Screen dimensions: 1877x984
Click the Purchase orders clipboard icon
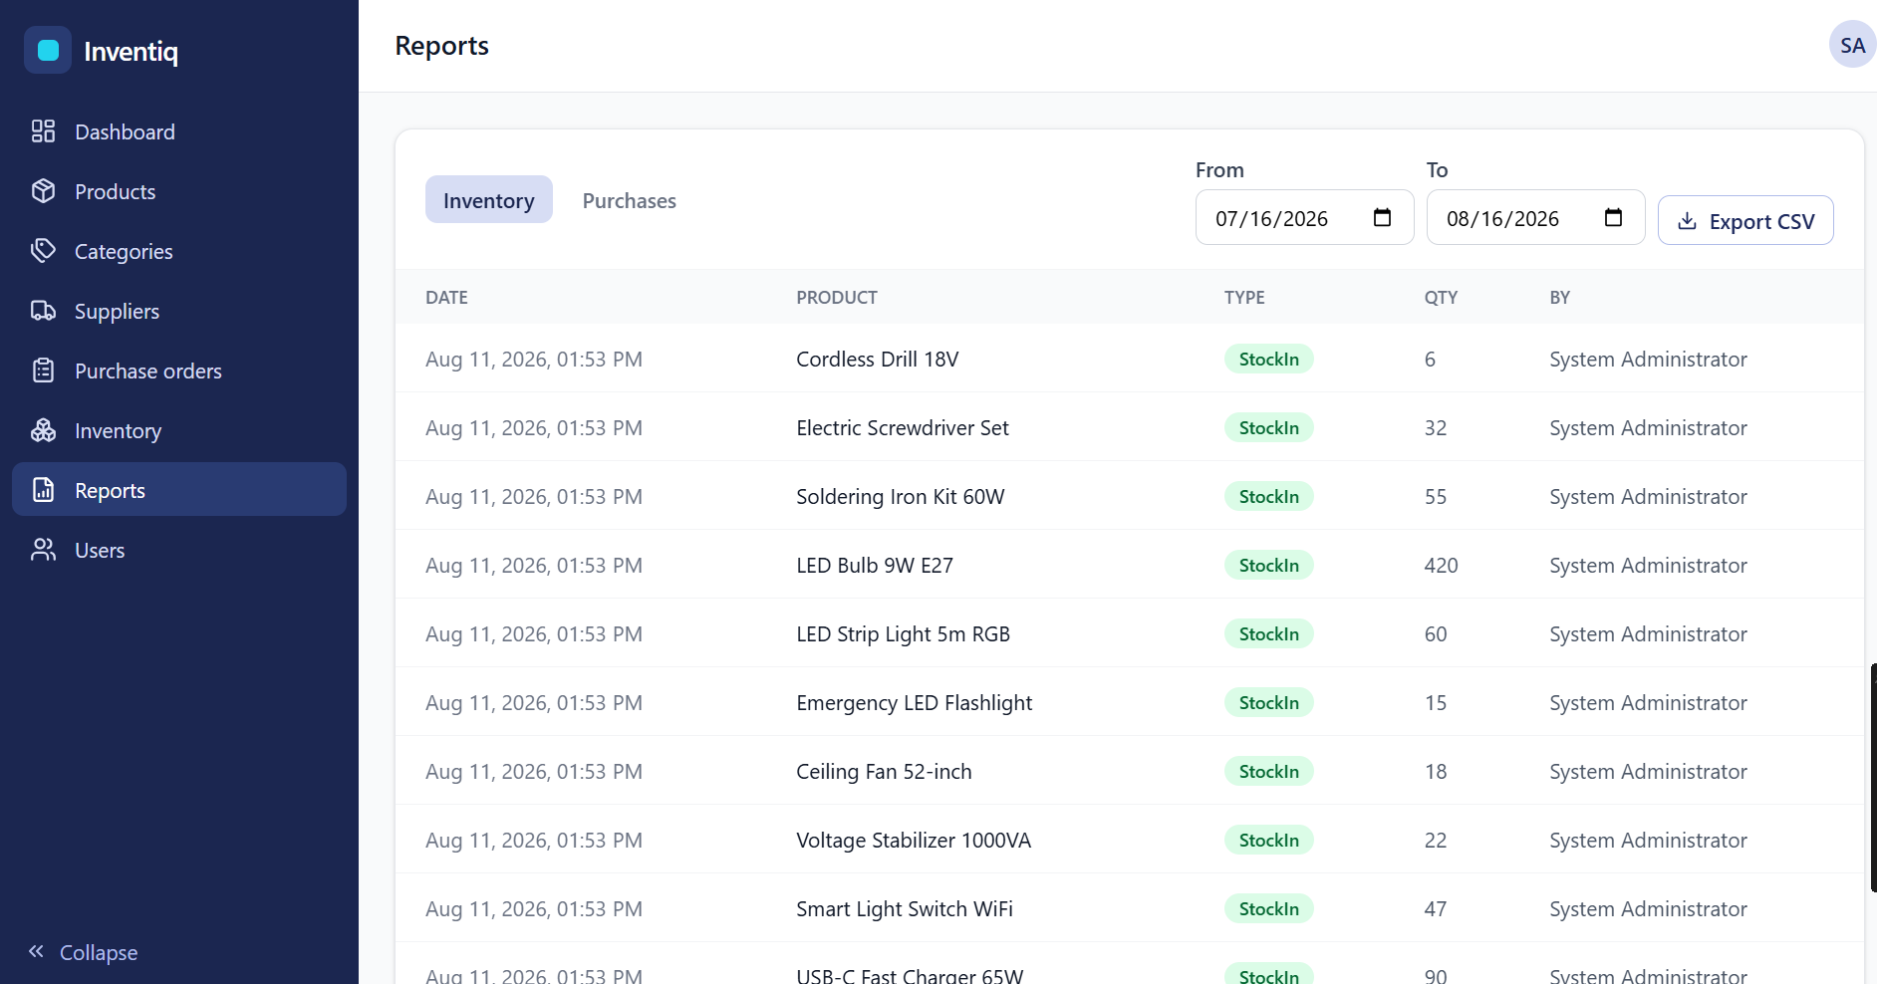tap(43, 370)
